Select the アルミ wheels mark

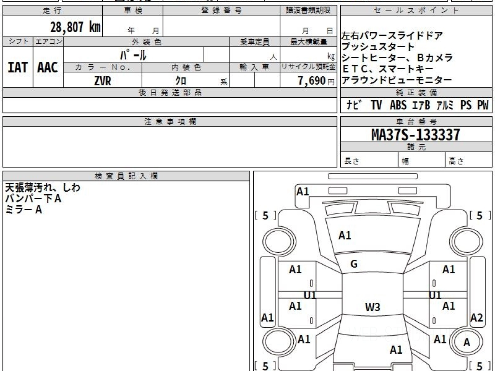tap(445, 106)
